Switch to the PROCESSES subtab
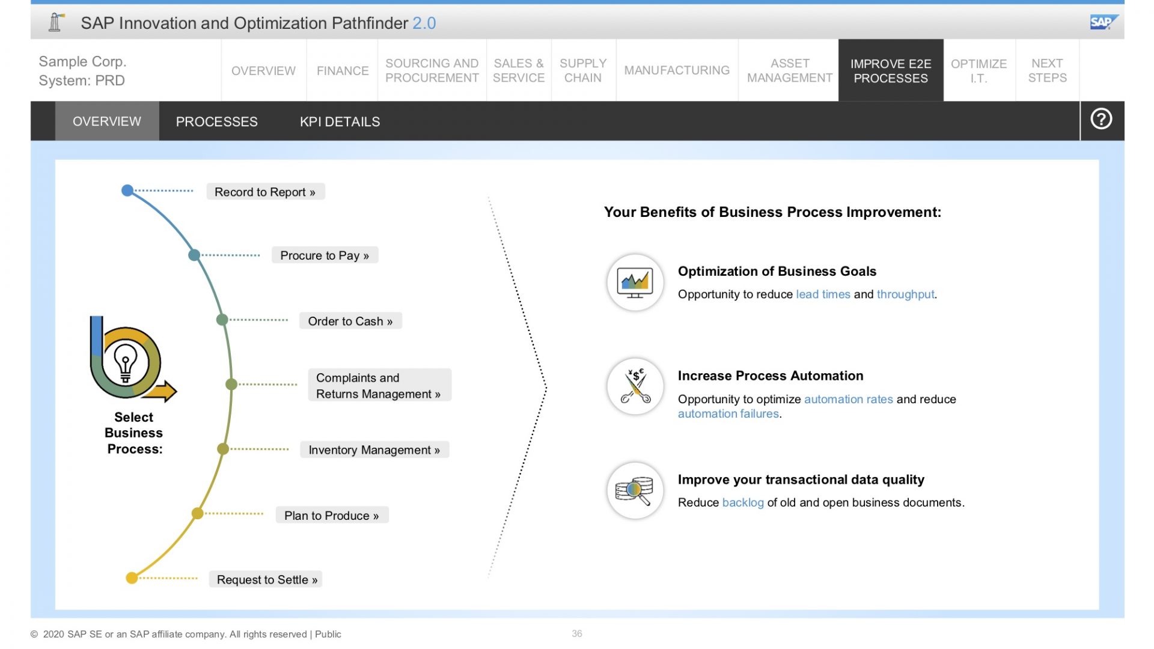 [x=216, y=121]
